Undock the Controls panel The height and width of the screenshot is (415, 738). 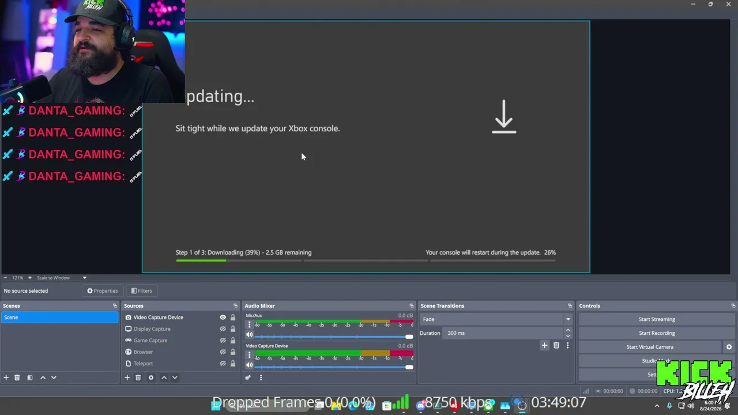click(733, 306)
